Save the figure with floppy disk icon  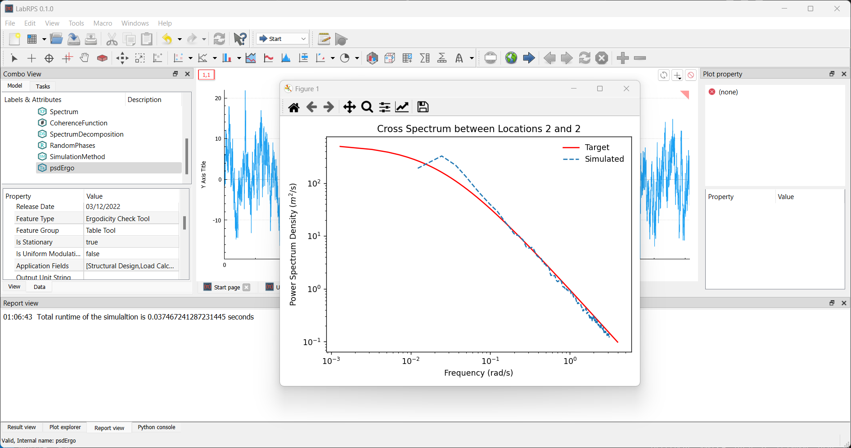pyautogui.click(x=423, y=107)
